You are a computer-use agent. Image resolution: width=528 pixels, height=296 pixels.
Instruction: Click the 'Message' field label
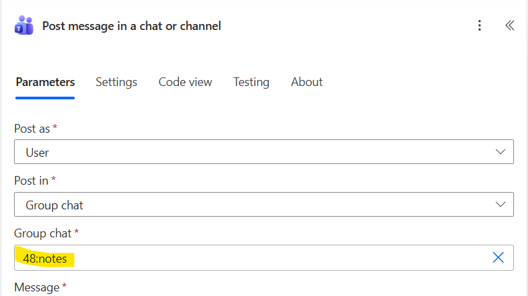(37, 287)
